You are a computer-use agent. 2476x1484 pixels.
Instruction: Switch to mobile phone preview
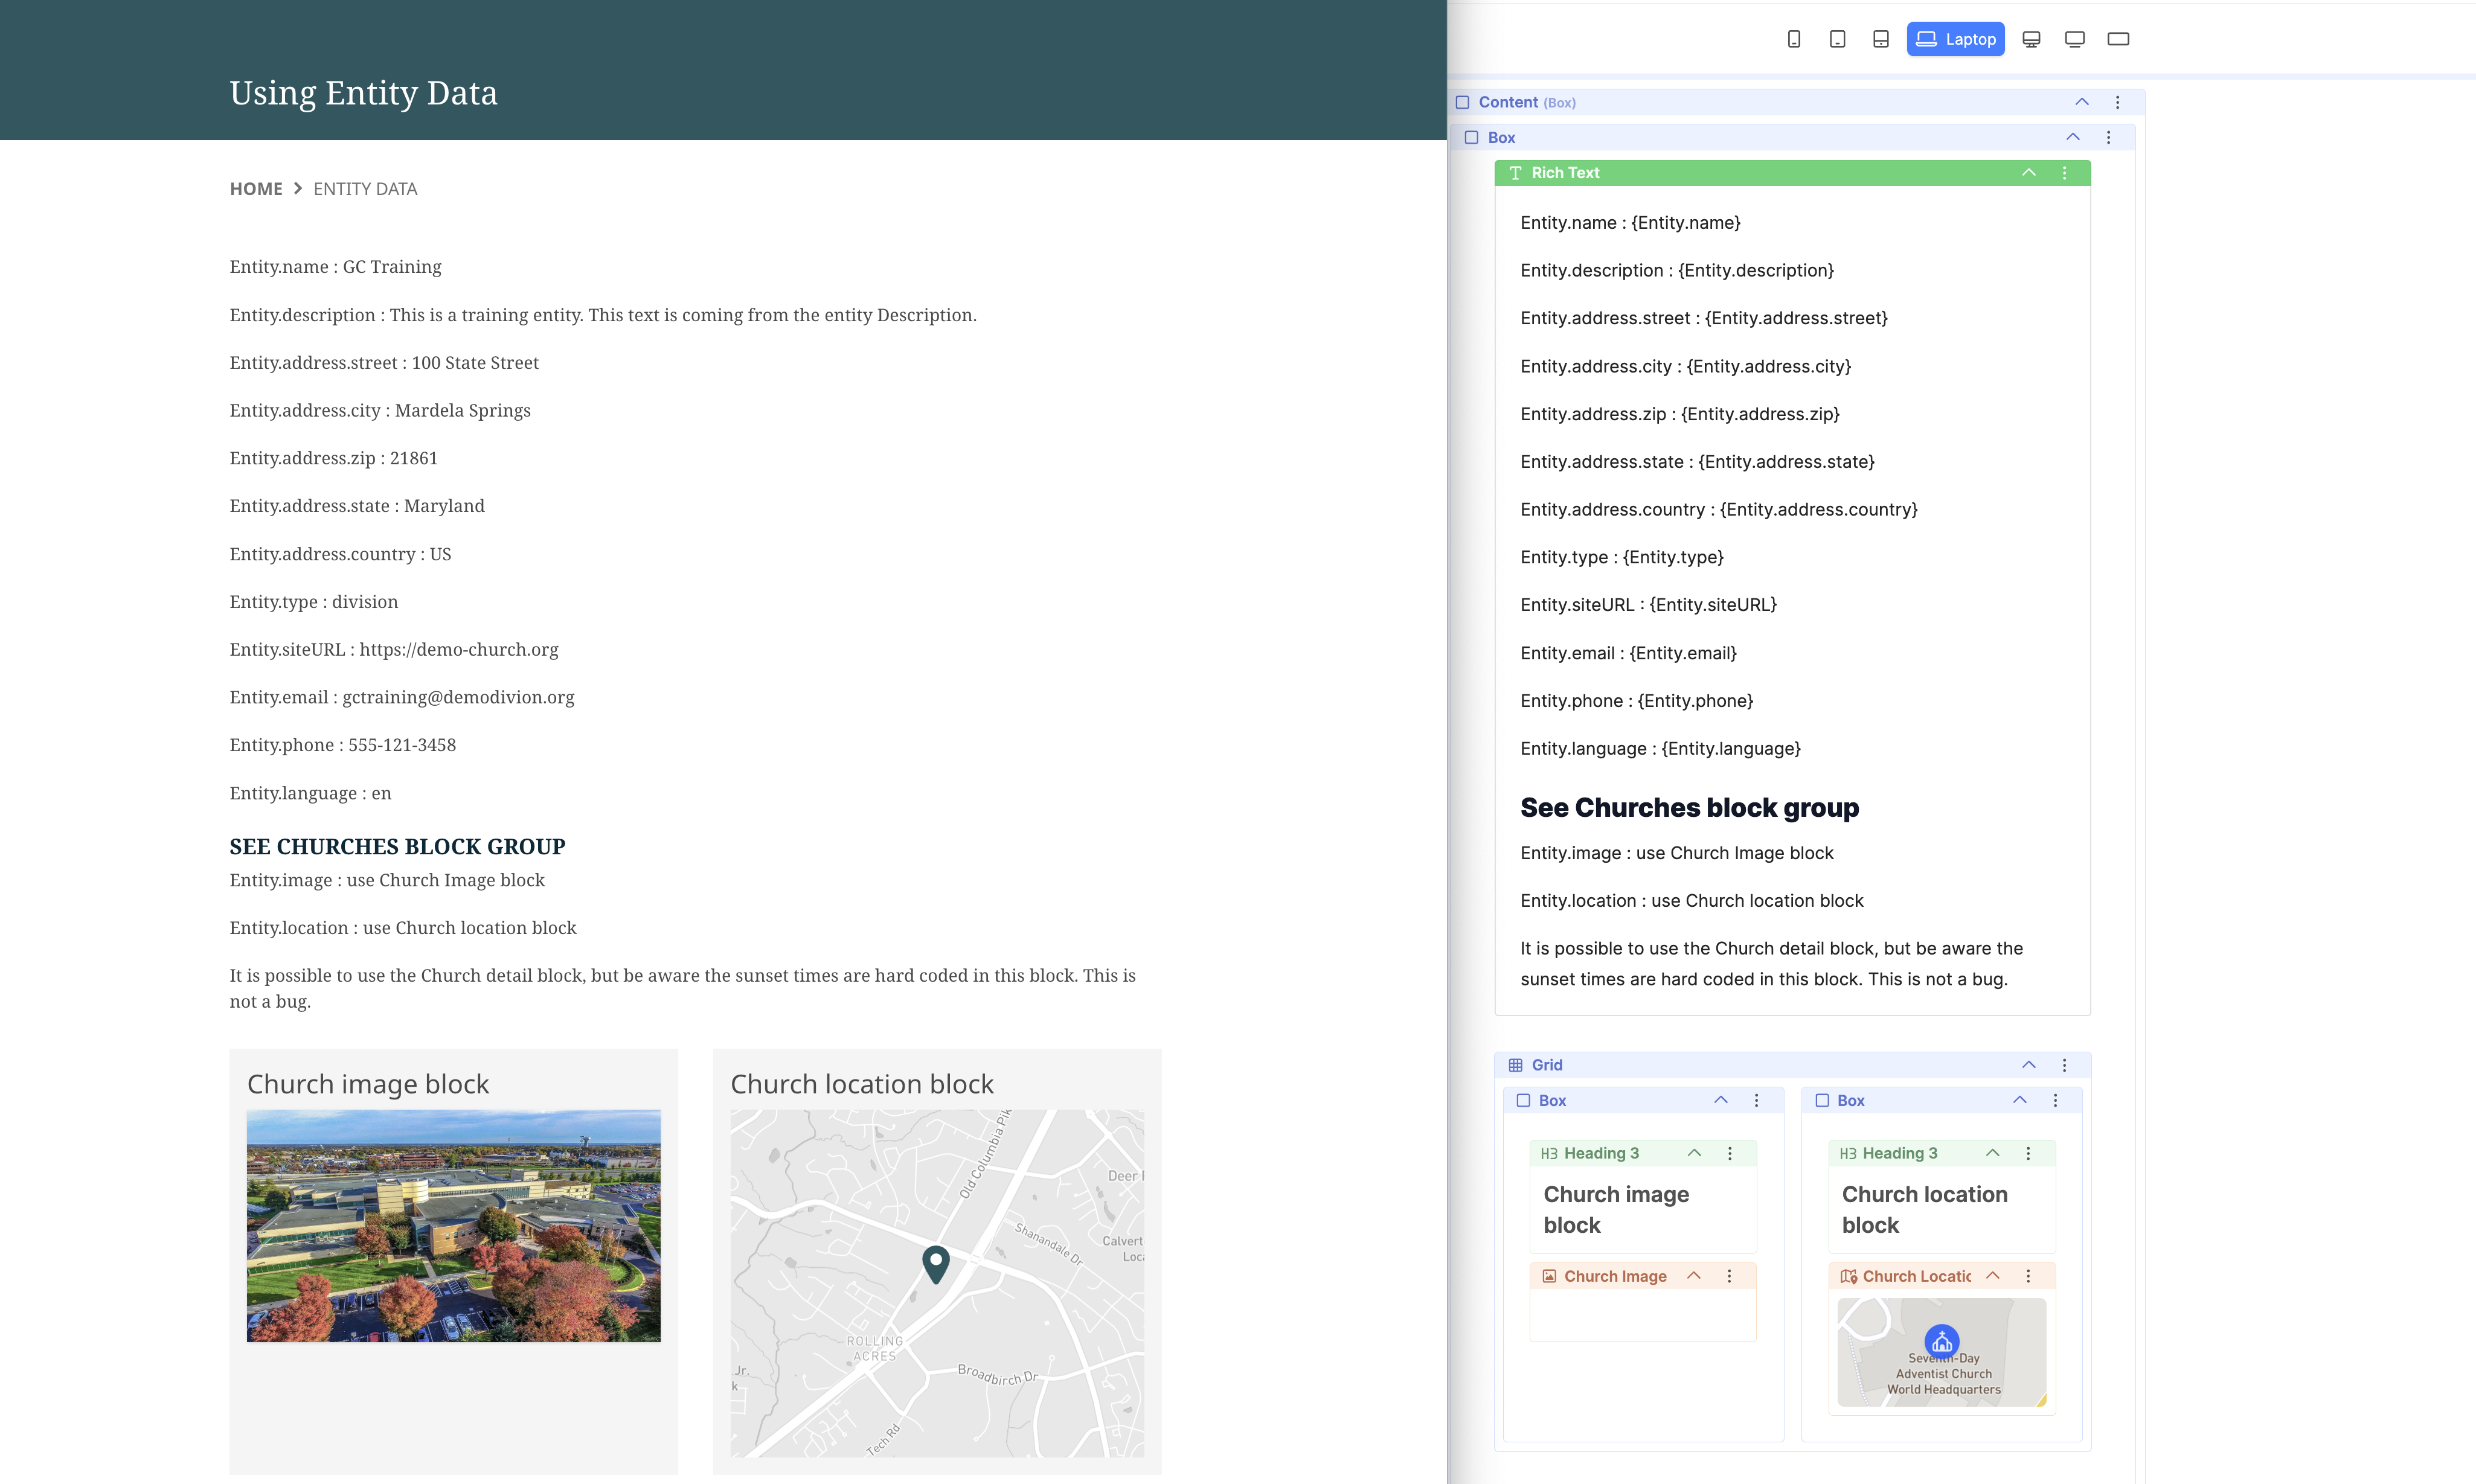1793,39
